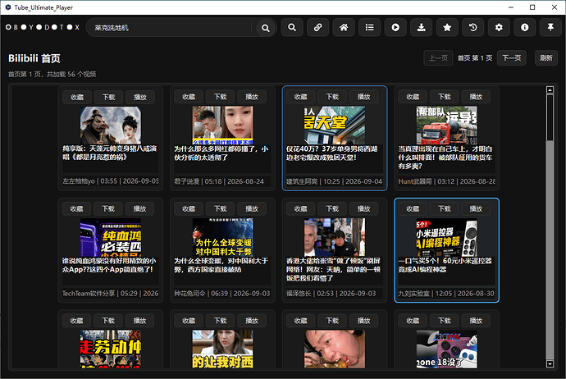The width and height of the screenshot is (566, 379).
Task: Click the search field containing 莱克洗地机
Action: click(171, 28)
